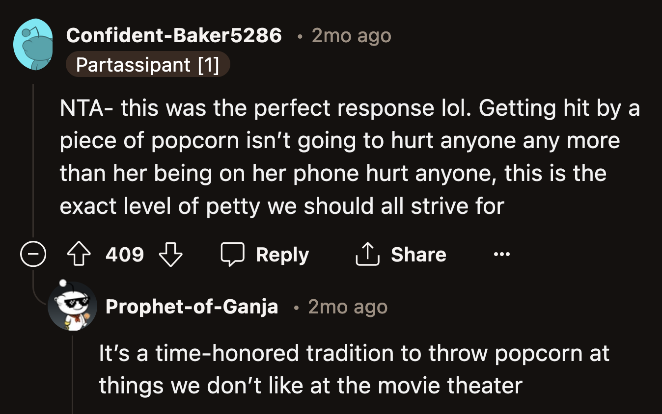662x414 pixels.
Task: Open Confident-Baker5286's profile link
Action: click(x=174, y=35)
